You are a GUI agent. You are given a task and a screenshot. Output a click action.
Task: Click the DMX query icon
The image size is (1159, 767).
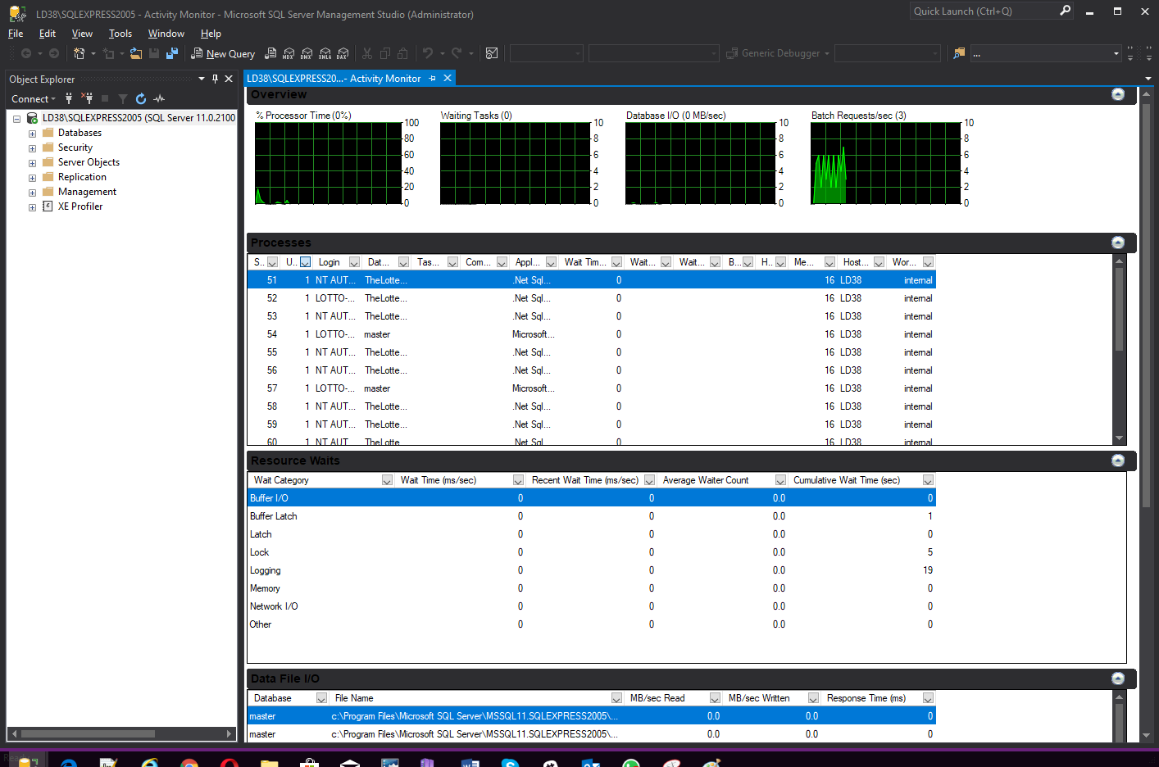[307, 53]
